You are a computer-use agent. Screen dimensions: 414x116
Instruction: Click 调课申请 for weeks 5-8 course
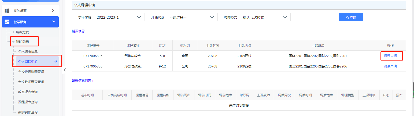[390, 56]
